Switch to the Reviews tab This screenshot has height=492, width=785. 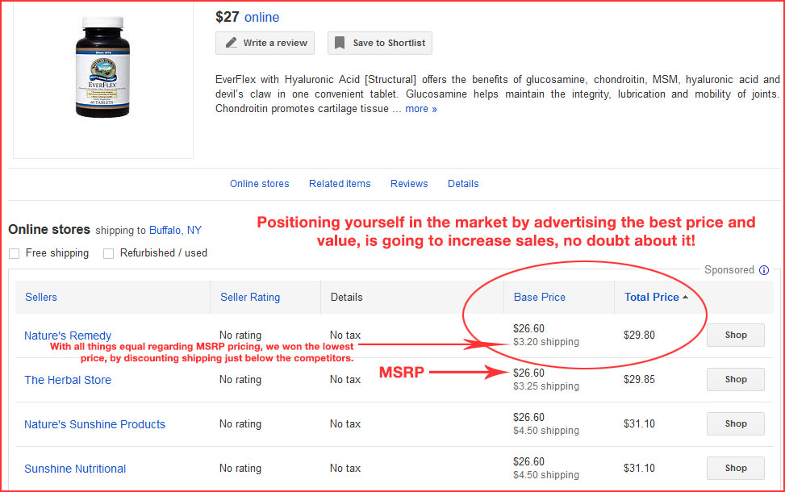(x=409, y=184)
